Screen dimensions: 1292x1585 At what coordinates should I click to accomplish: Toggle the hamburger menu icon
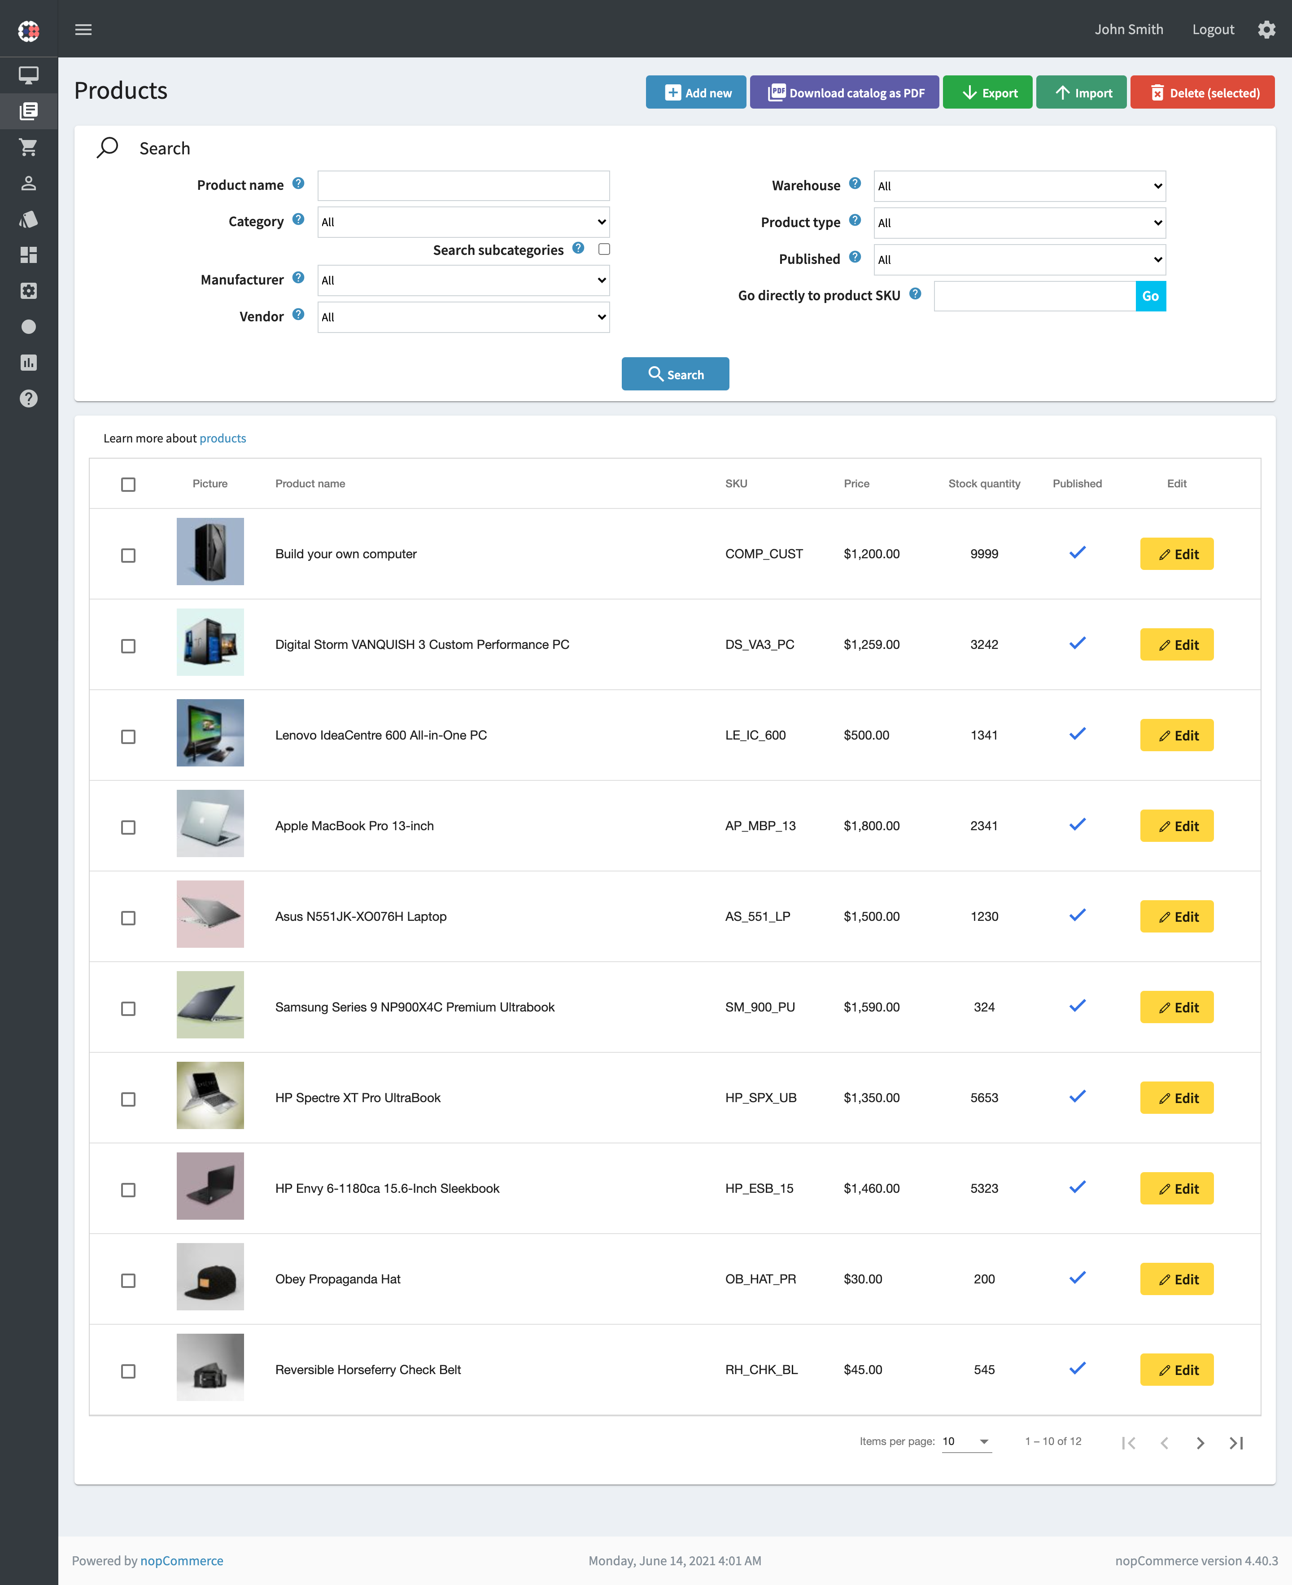pos(83,30)
